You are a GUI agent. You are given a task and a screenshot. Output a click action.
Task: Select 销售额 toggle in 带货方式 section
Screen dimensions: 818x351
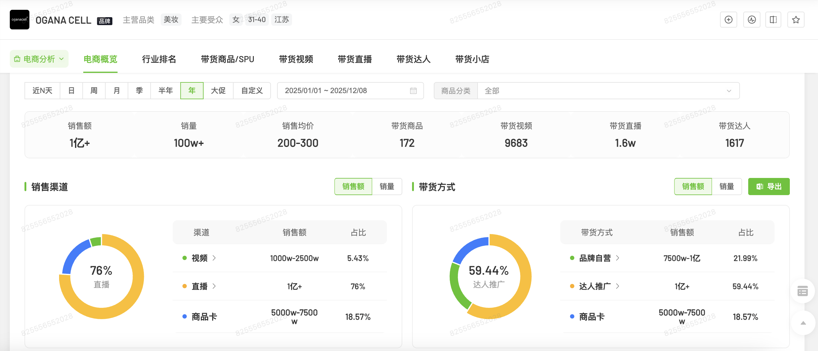[x=693, y=187]
